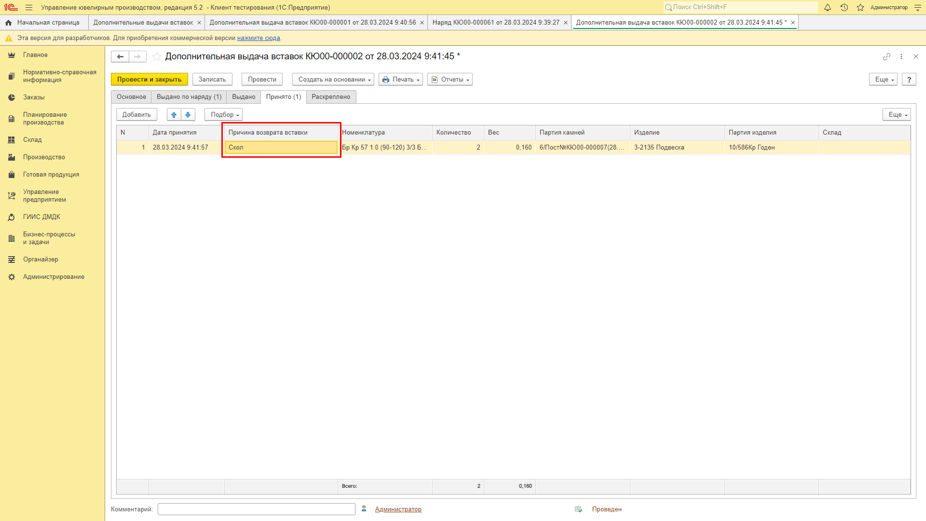
Task: Click the Количество column header
Action: point(458,133)
